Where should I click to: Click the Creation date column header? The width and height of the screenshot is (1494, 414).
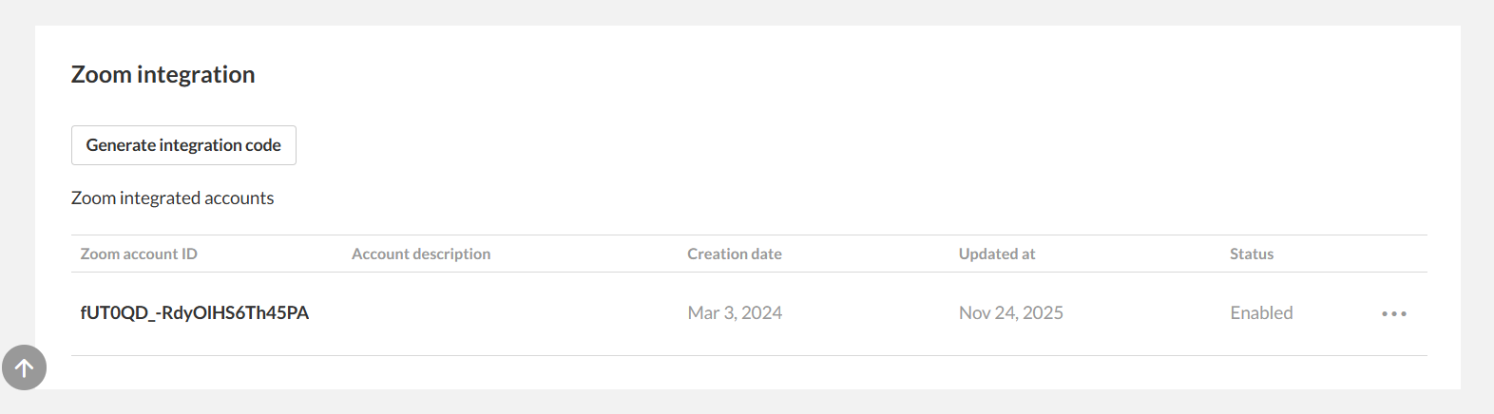735,254
